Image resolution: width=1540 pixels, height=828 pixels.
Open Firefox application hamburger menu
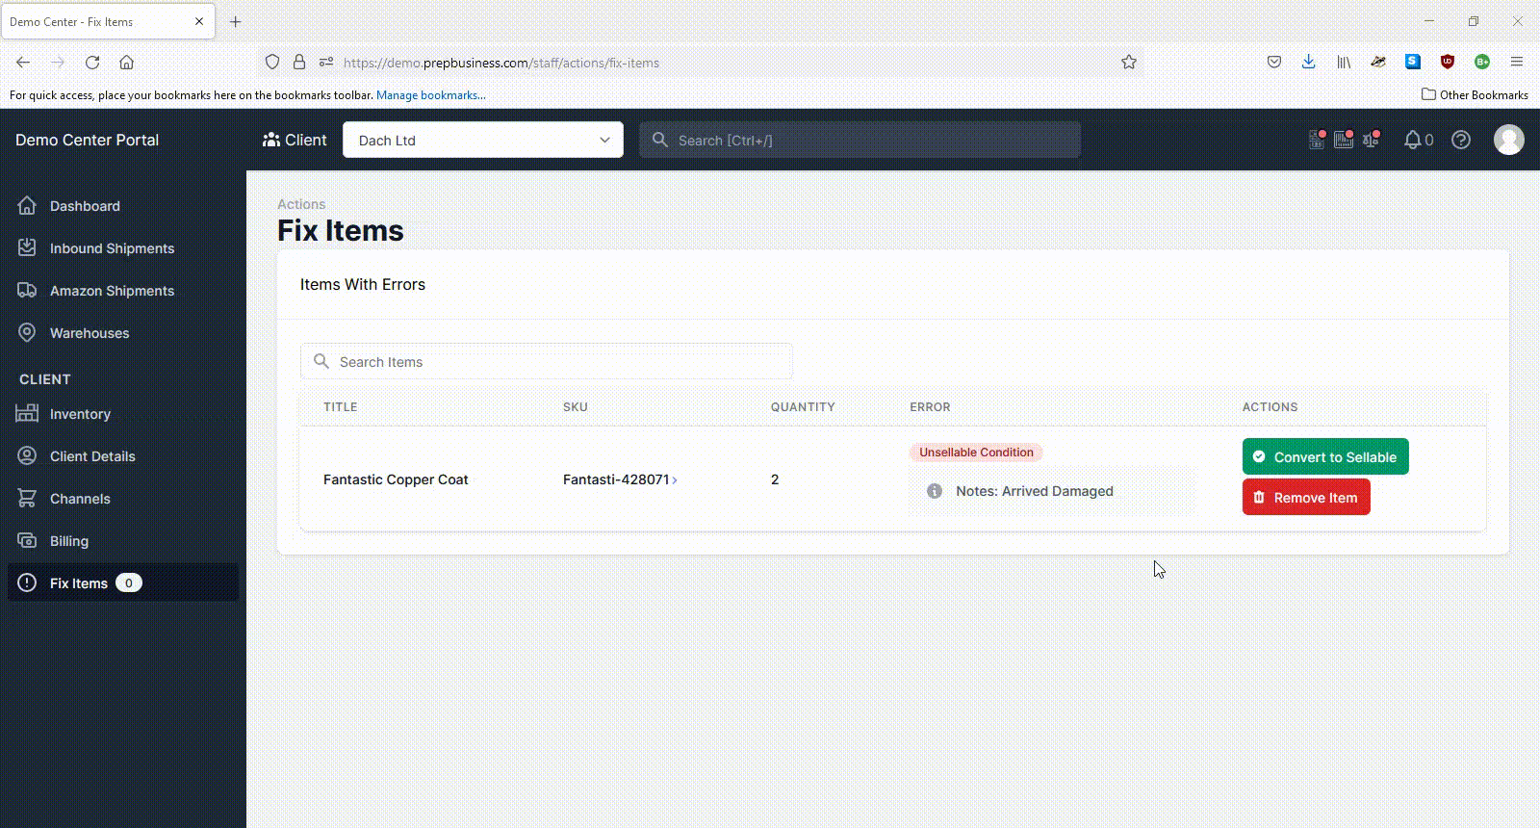(x=1516, y=62)
